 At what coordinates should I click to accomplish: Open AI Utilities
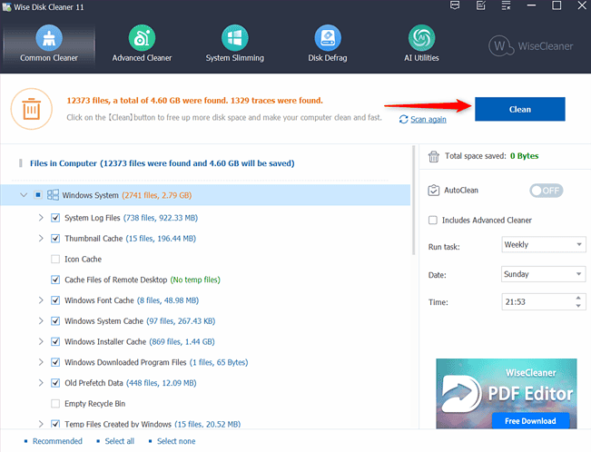(x=419, y=44)
